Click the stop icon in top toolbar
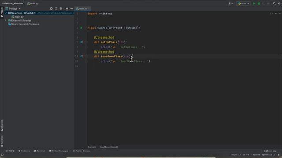 click(268, 4)
